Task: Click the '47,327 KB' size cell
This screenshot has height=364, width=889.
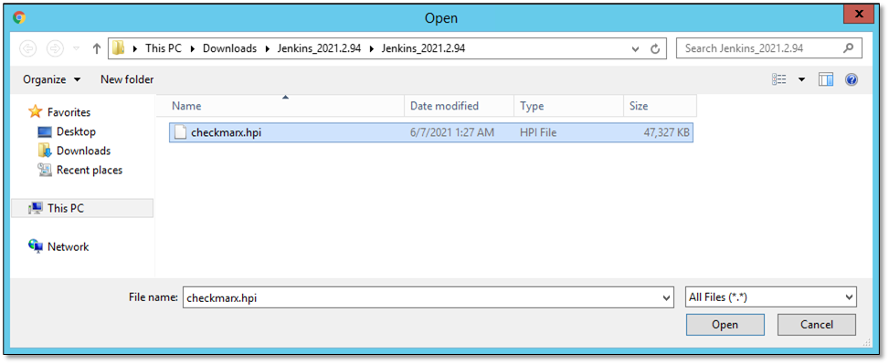Action: click(x=666, y=133)
